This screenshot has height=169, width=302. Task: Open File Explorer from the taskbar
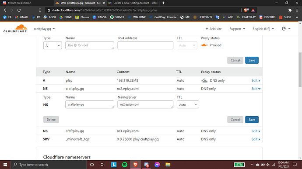[168, 165]
